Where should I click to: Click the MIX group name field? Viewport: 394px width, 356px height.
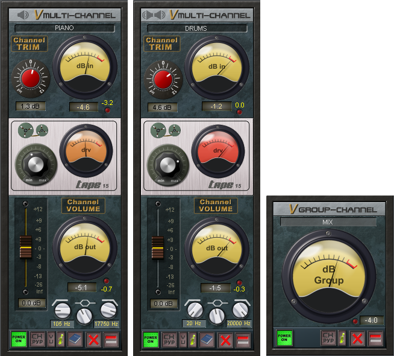click(x=328, y=222)
